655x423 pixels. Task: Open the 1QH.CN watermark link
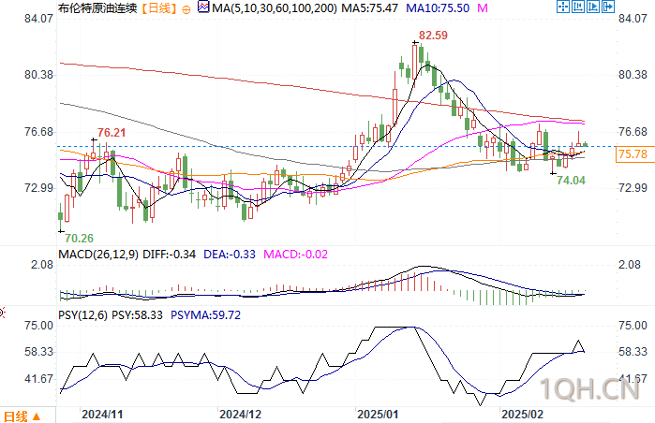click(589, 389)
